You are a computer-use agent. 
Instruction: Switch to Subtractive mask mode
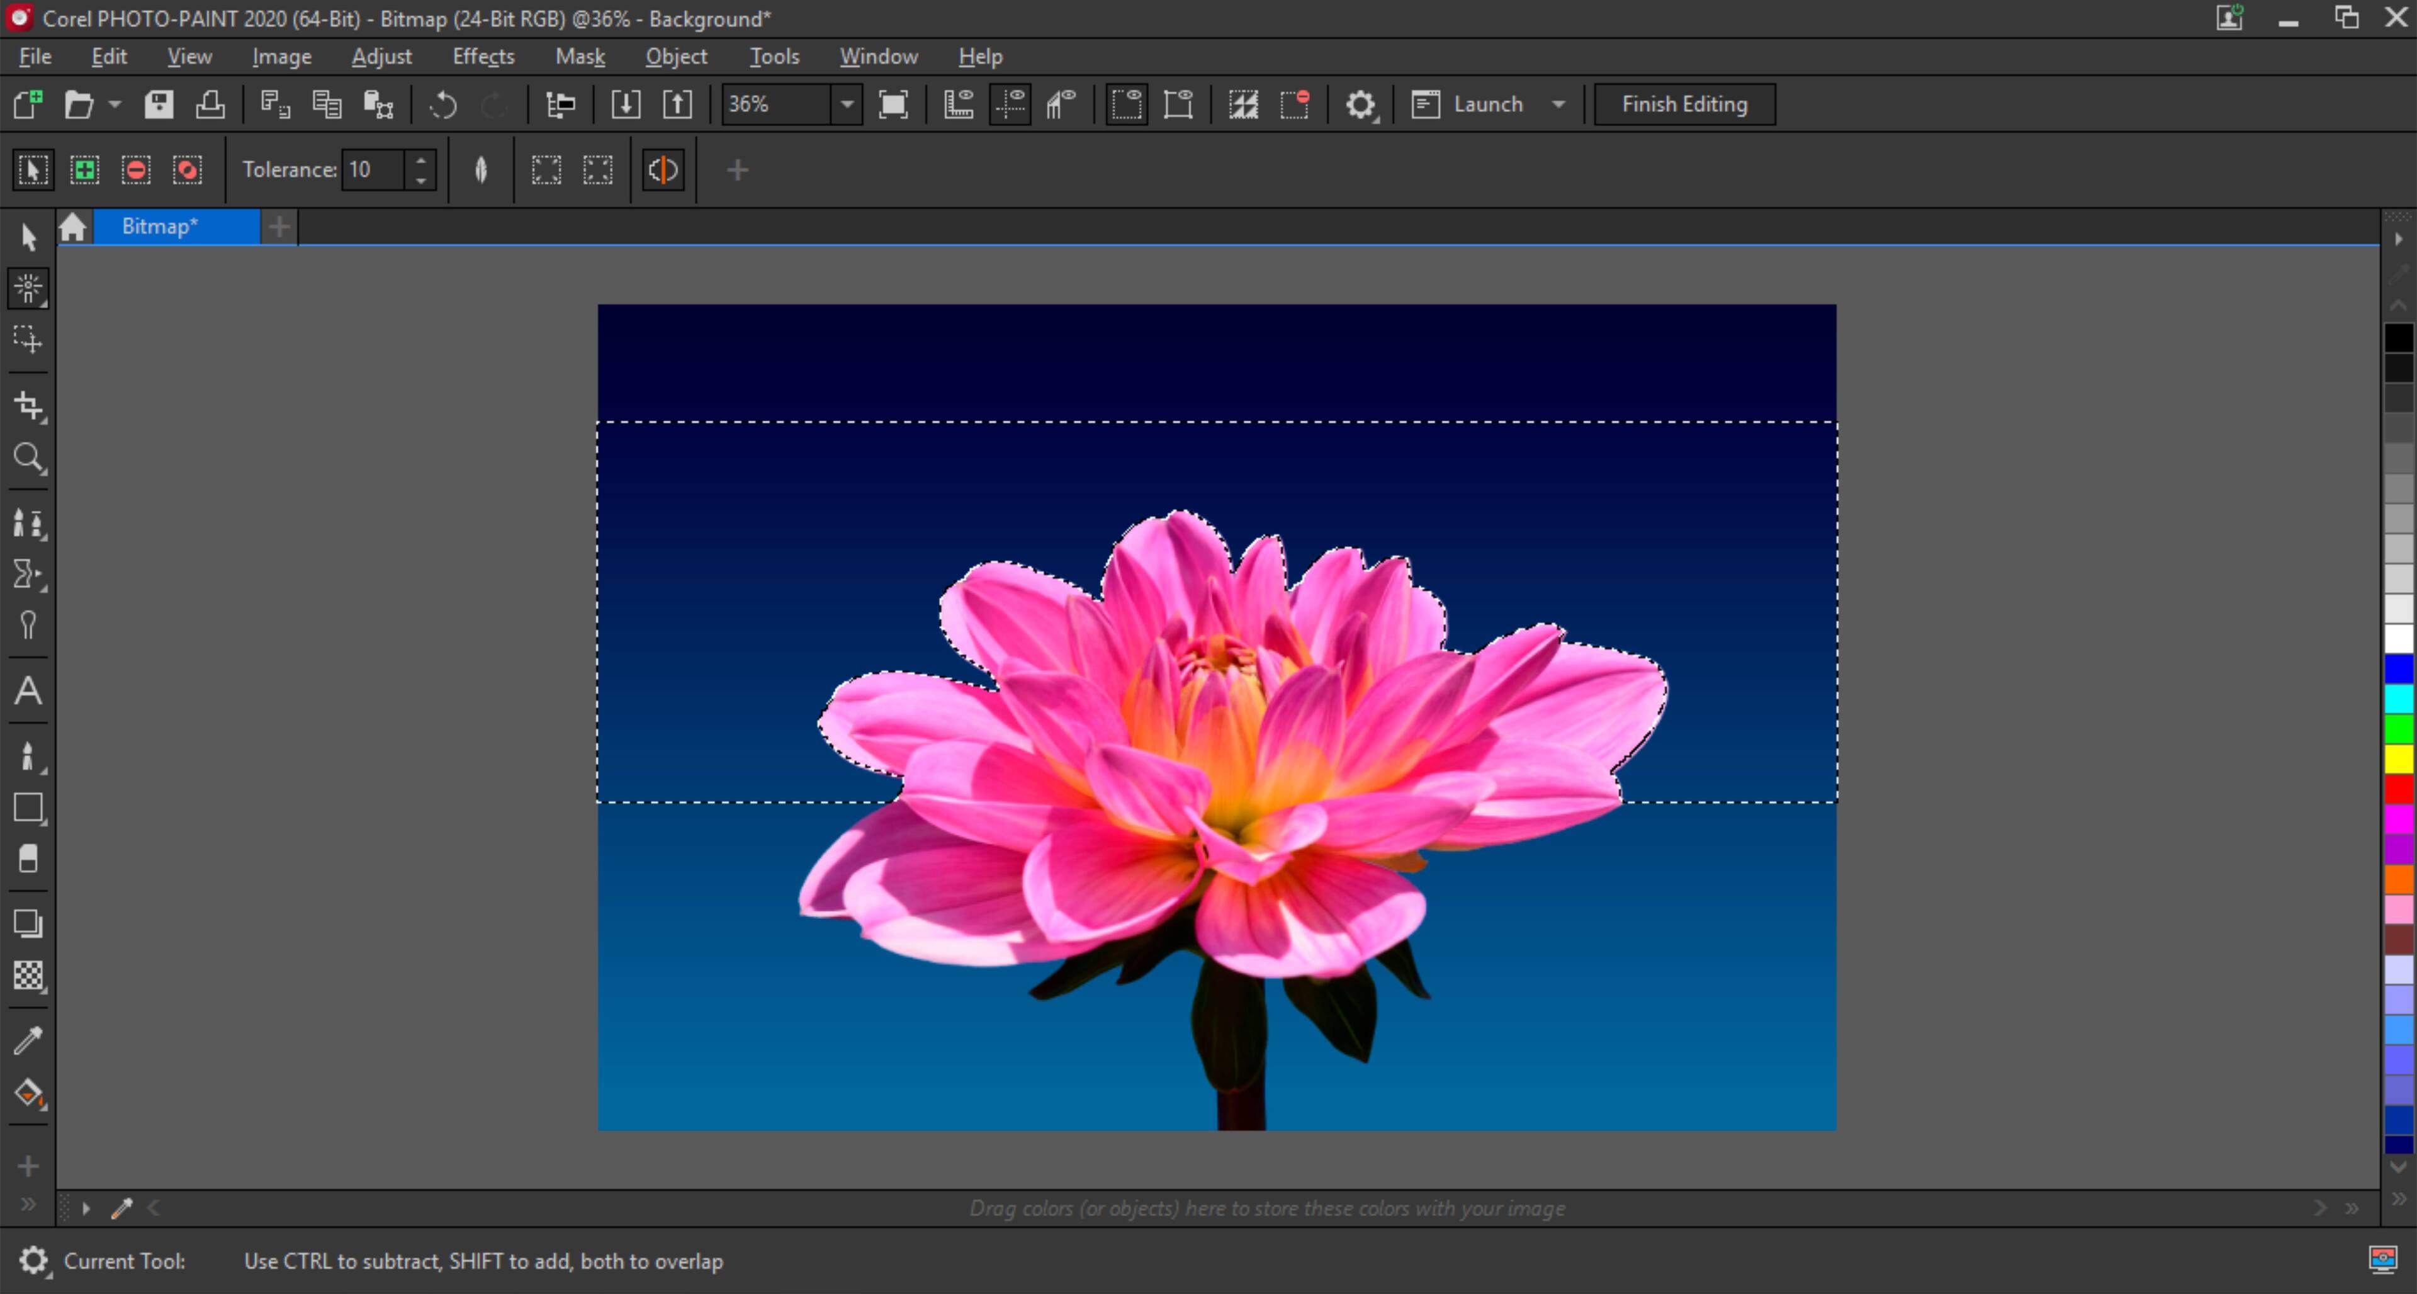(x=136, y=170)
